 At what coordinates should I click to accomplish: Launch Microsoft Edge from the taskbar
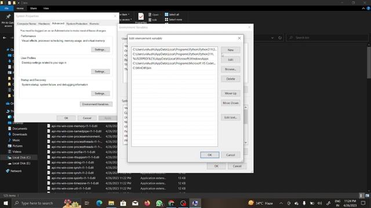pos(99,203)
